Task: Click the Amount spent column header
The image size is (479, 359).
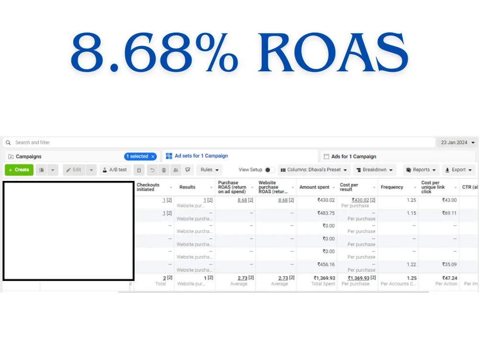Action: 314,187
